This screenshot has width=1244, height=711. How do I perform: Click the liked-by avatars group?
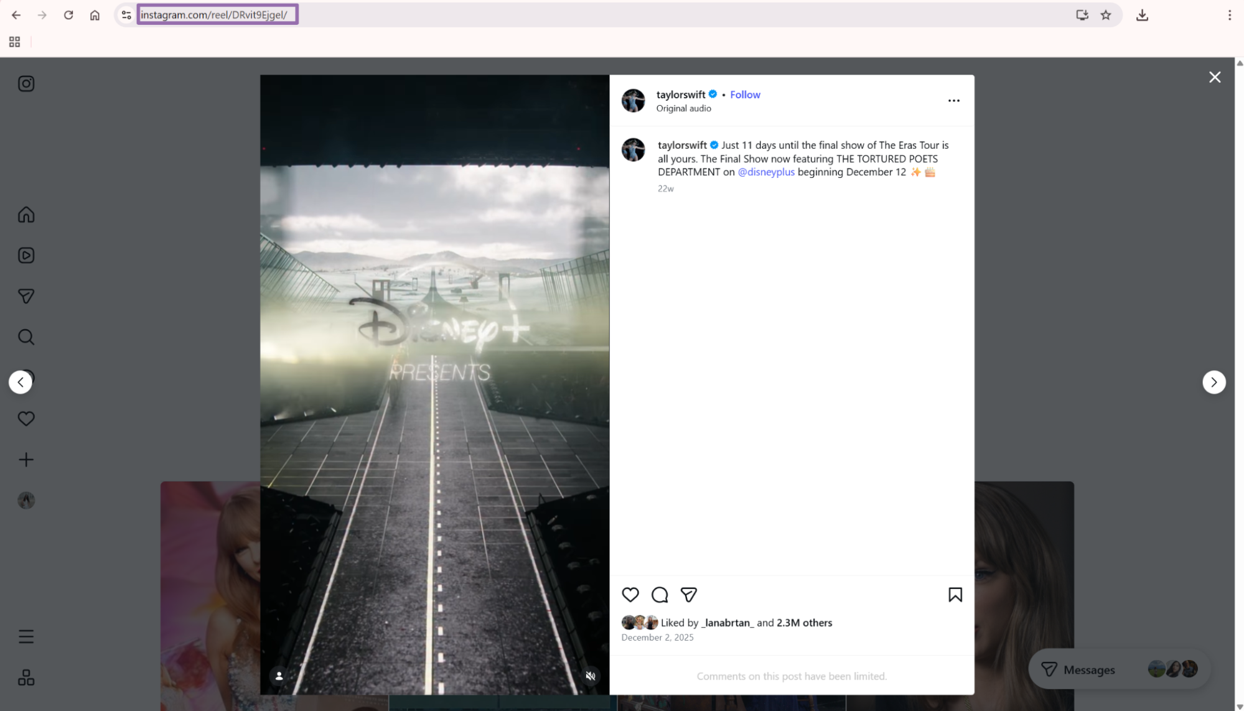[639, 623]
